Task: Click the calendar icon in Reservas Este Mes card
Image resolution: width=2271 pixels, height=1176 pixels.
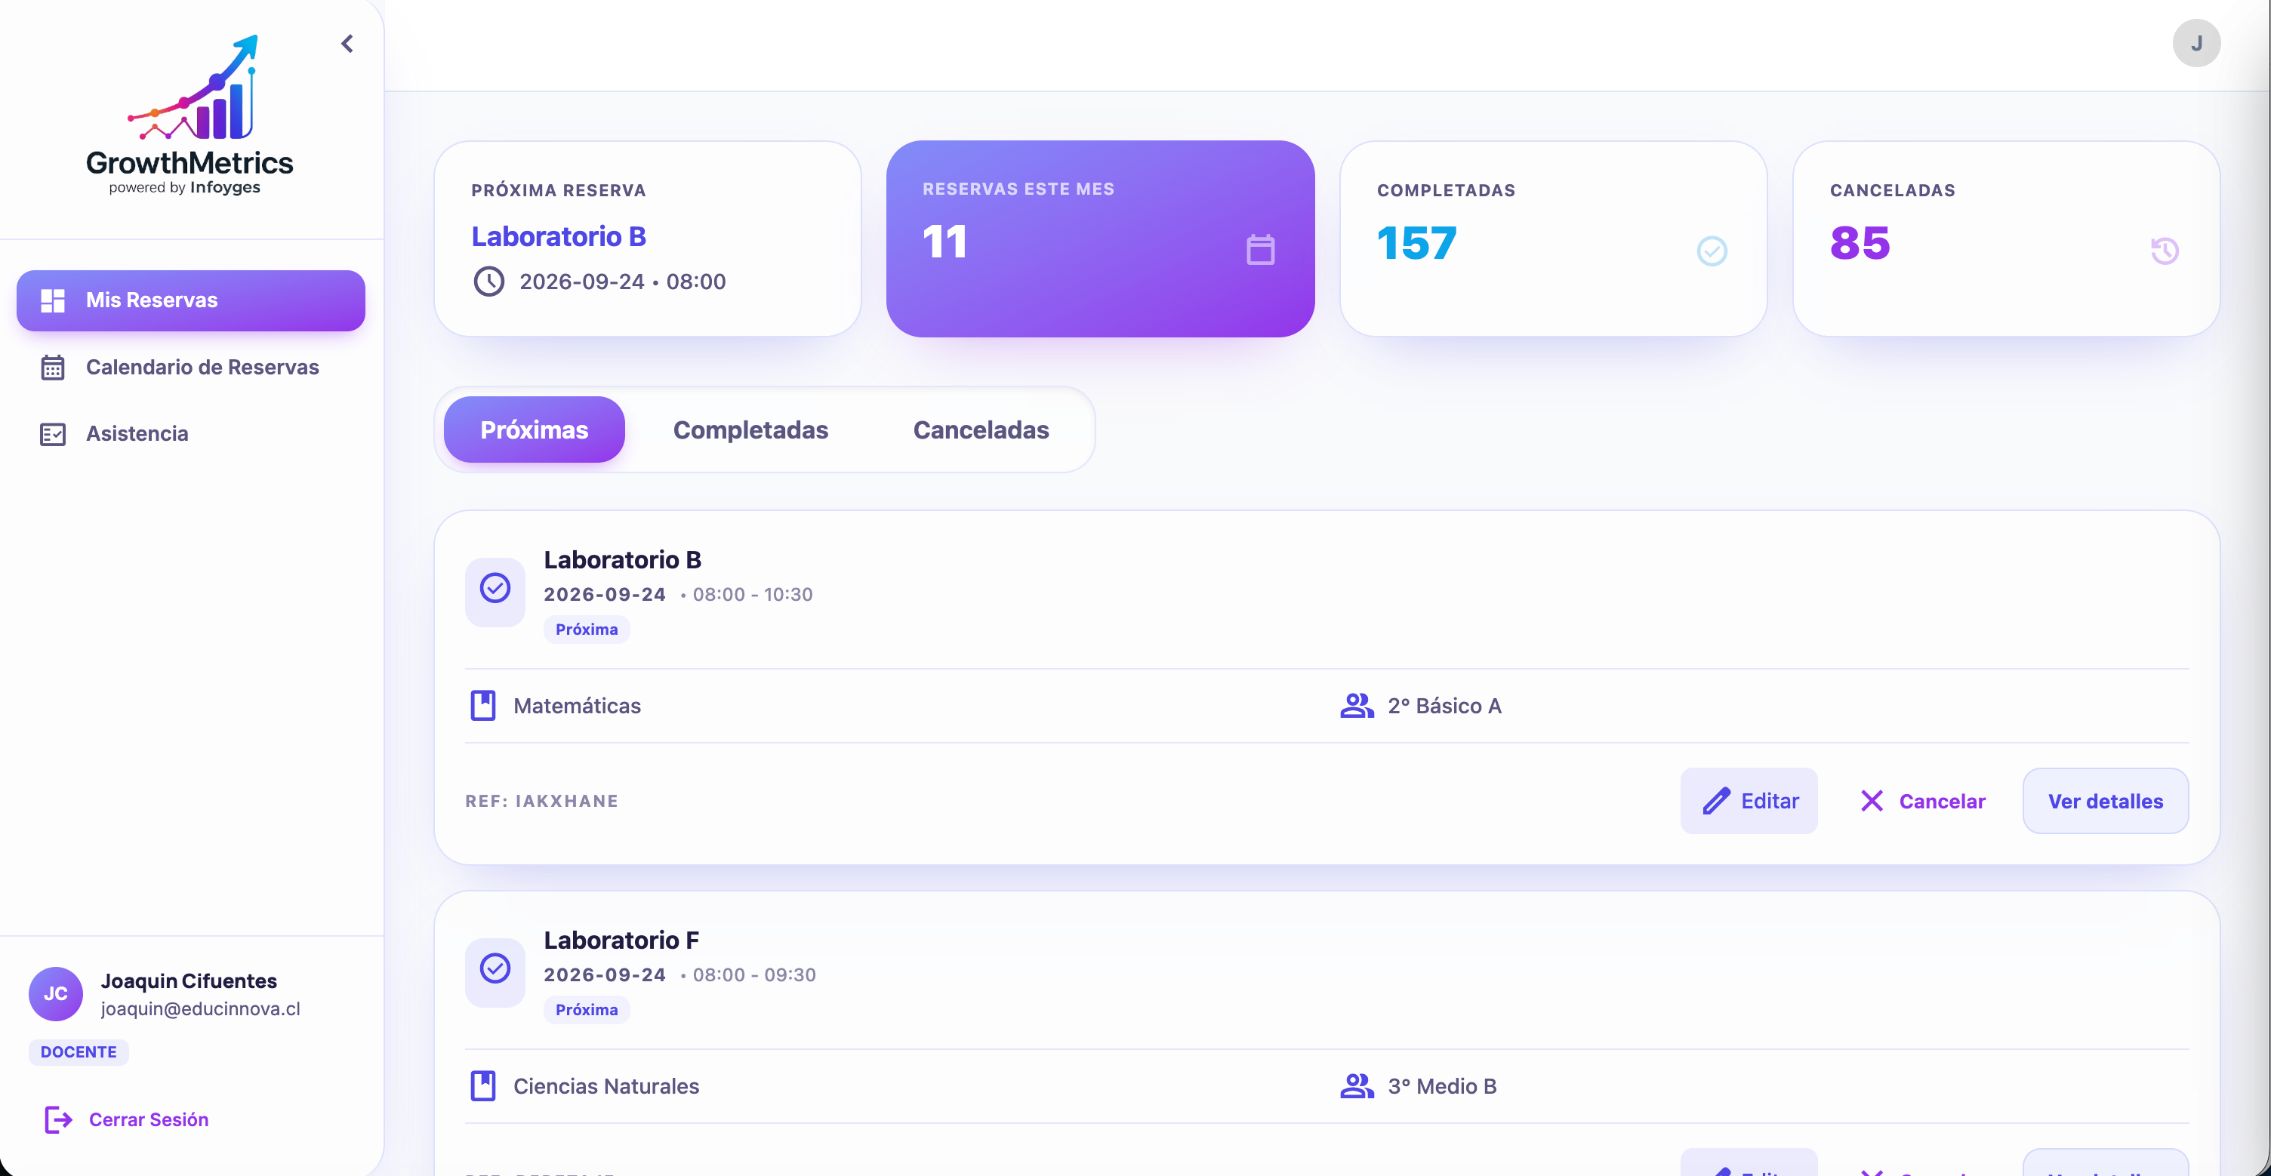Action: [1260, 250]
